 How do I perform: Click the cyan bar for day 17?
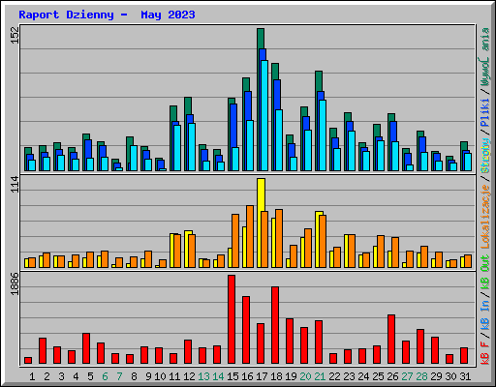coord(264,115)
